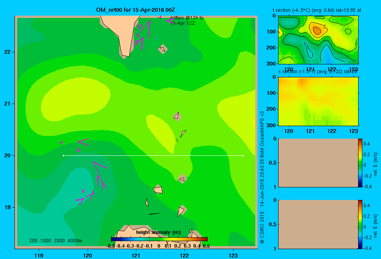
Task: Click the -0.5 tick on the height anomaly scale
Action: click(110, 246)
